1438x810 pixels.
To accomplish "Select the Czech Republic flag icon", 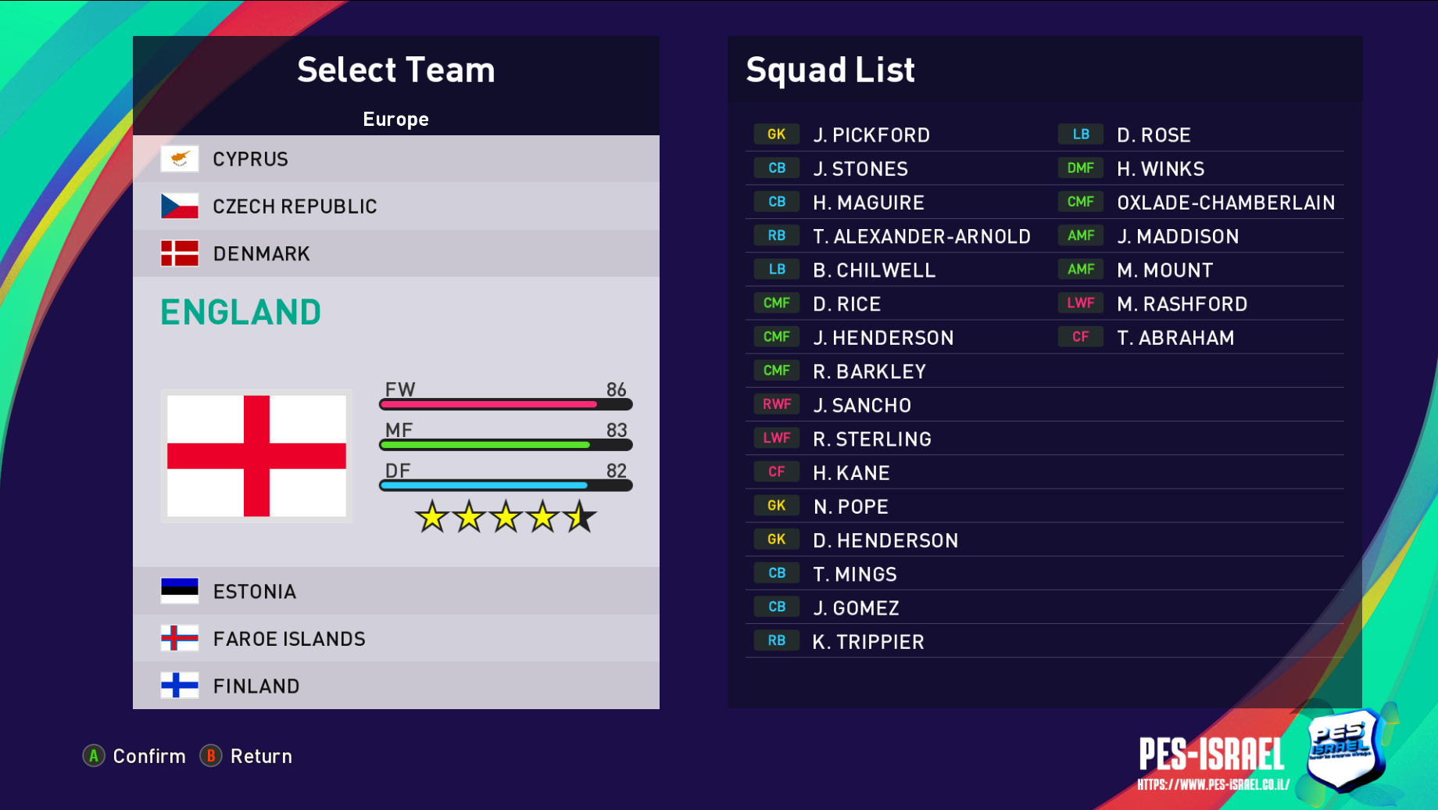I will pyautogui.click(x=179, y=206).
